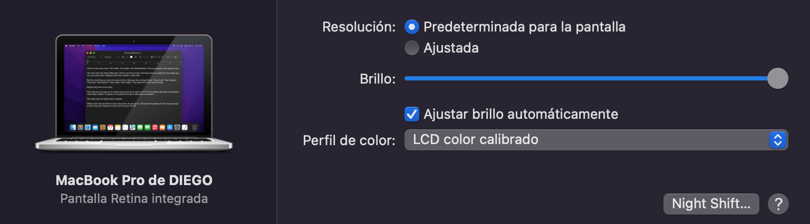The width and height of the screenshot is (810, 224).
Task: Click the Finder icon in the preview dock
Action: 73,127
